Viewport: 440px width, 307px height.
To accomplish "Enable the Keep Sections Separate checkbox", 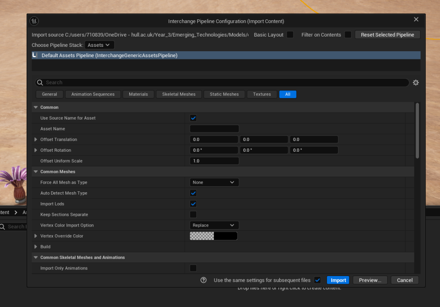I will 193,215.
